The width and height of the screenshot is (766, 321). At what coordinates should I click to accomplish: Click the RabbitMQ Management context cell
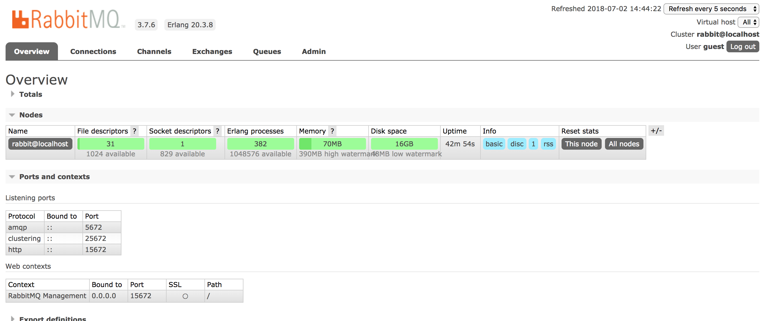point(47,296)
